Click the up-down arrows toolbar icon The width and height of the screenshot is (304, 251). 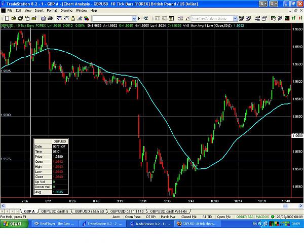point(187,18)
